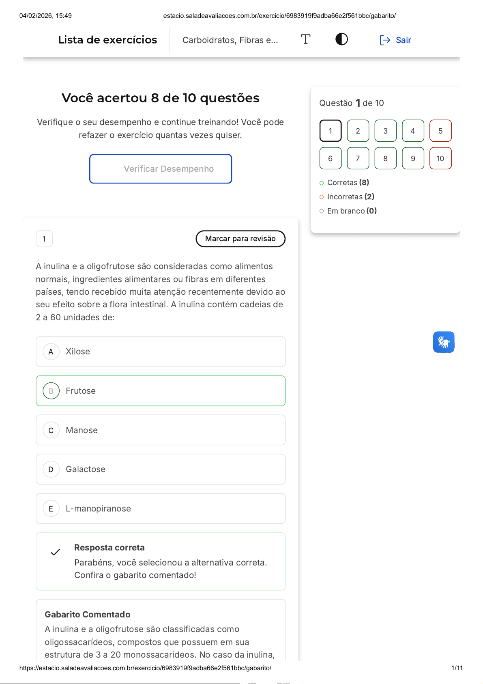483x684 pixels.
Task: Click the text size T icon
Action: (306, 39)
